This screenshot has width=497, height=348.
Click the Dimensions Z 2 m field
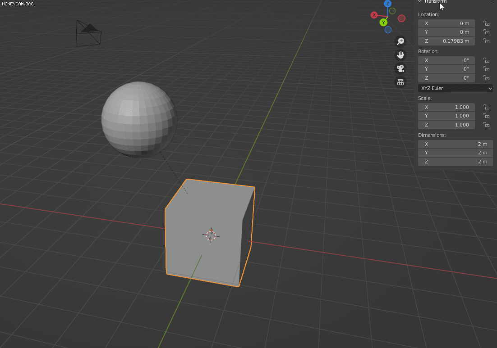click(455, 162)
